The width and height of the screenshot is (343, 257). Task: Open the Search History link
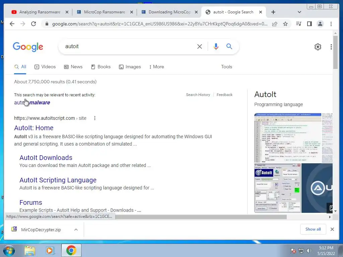click(x=198, y=95)
